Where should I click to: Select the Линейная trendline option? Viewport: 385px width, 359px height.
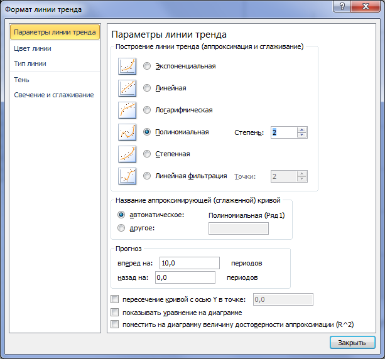pyautogui.click(x=147, y=88)
